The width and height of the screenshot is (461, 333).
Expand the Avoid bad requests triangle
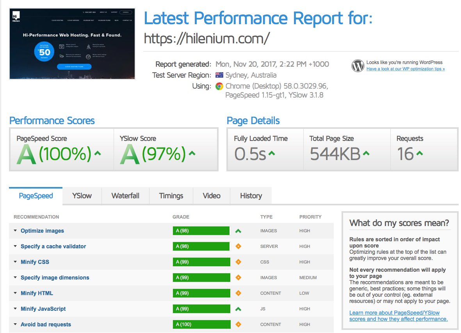point(15,324)
